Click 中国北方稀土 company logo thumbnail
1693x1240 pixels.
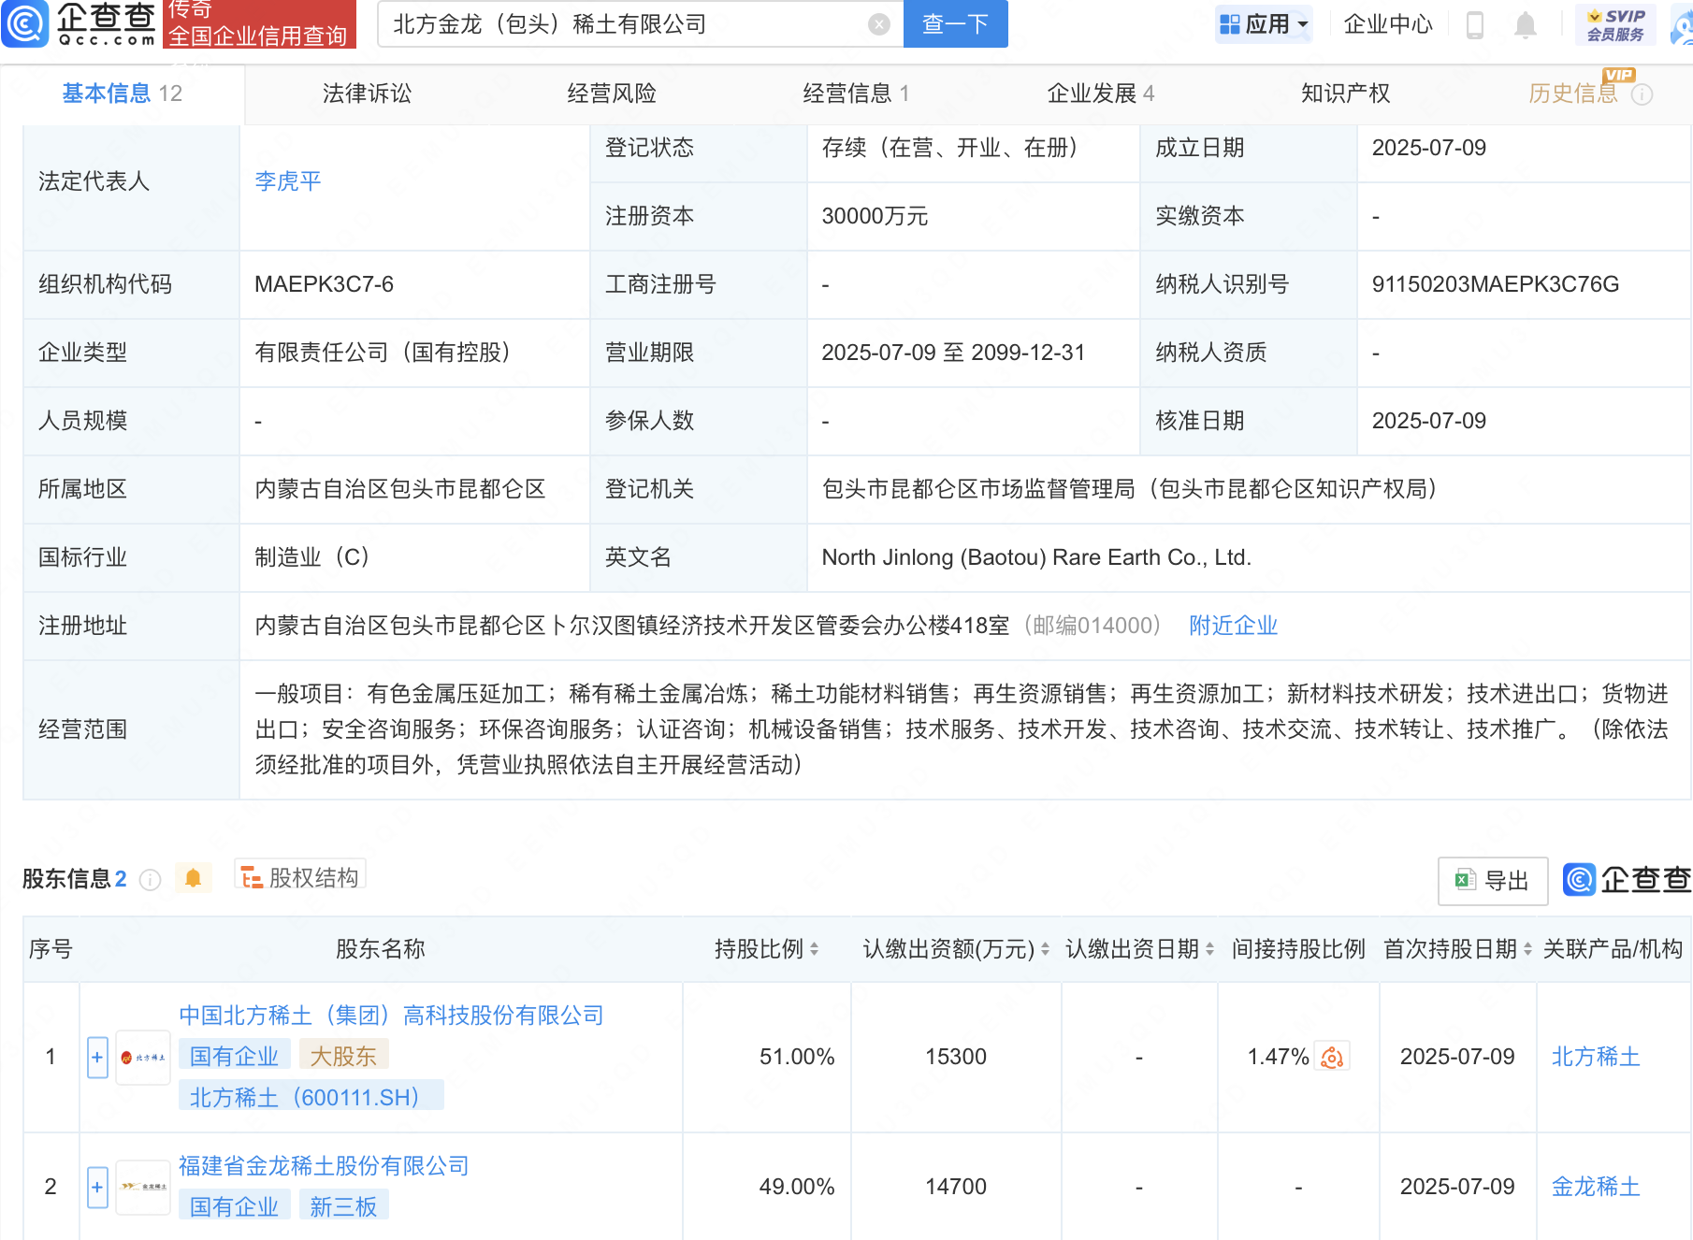(x=143, y=1058)
